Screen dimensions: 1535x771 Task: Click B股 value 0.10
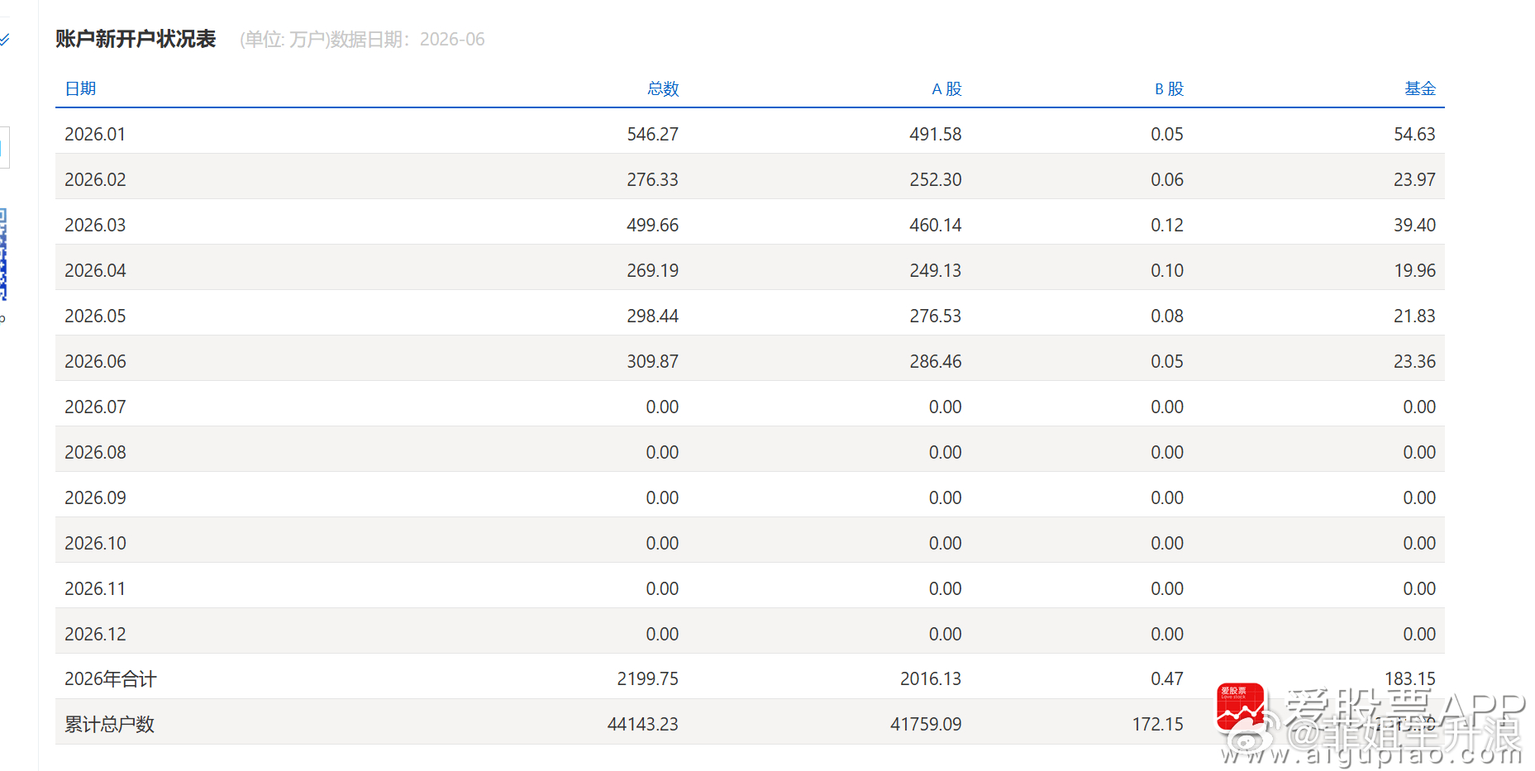(1167, 270)
